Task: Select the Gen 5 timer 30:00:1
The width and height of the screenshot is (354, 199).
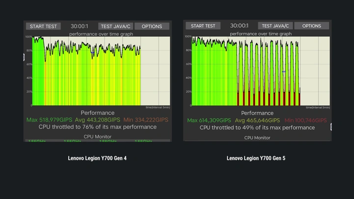Action: [x=239, y=25]
